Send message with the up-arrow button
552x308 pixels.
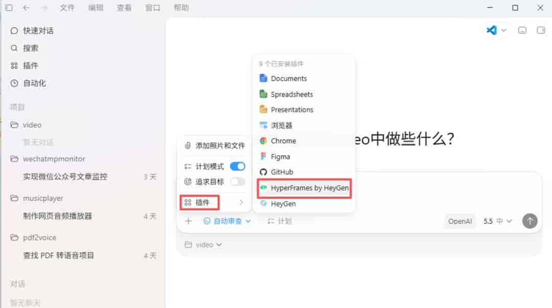pyautogui.click(x=530, y=221)
